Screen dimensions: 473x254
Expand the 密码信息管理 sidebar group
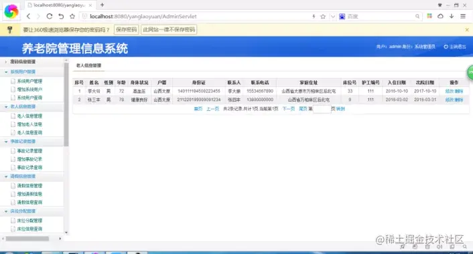click(23, 61)
